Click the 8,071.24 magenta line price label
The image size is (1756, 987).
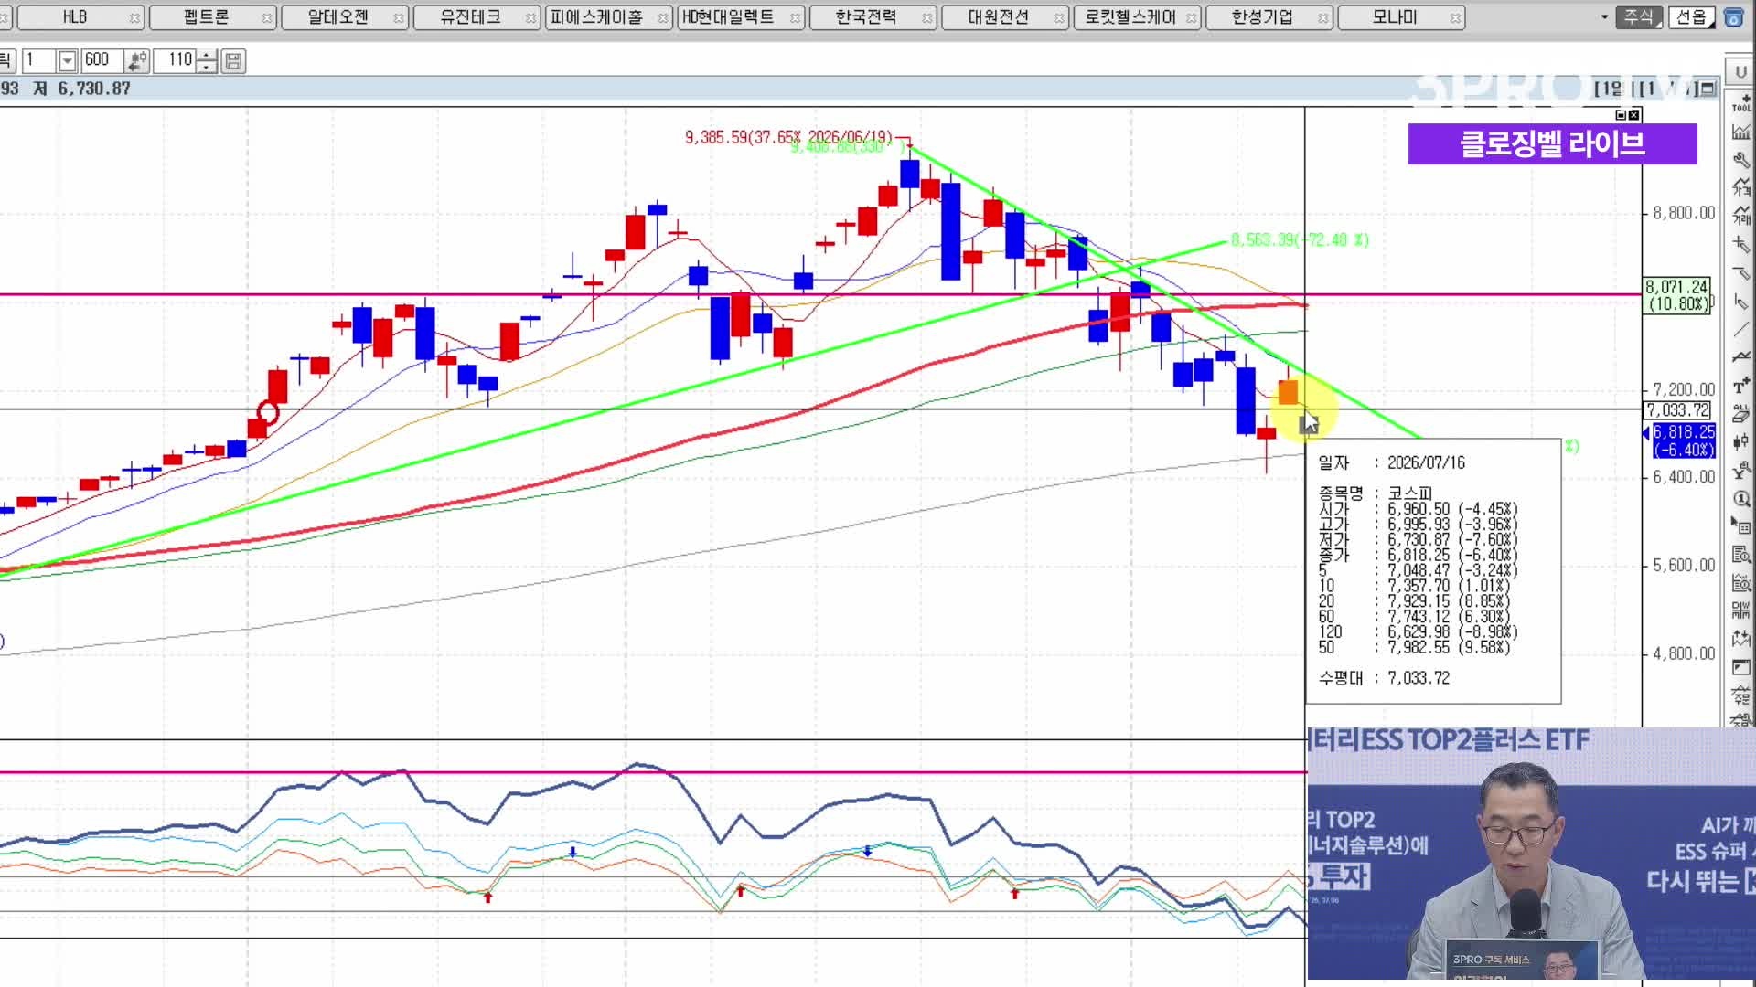1677,295
